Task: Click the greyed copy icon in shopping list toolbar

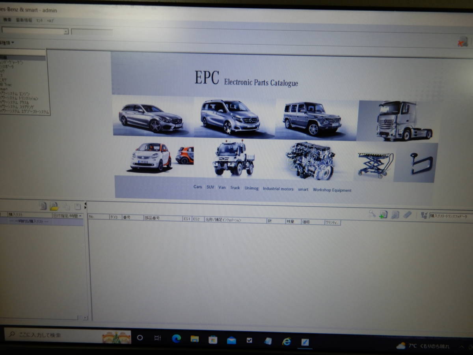Action: (67, 206)
